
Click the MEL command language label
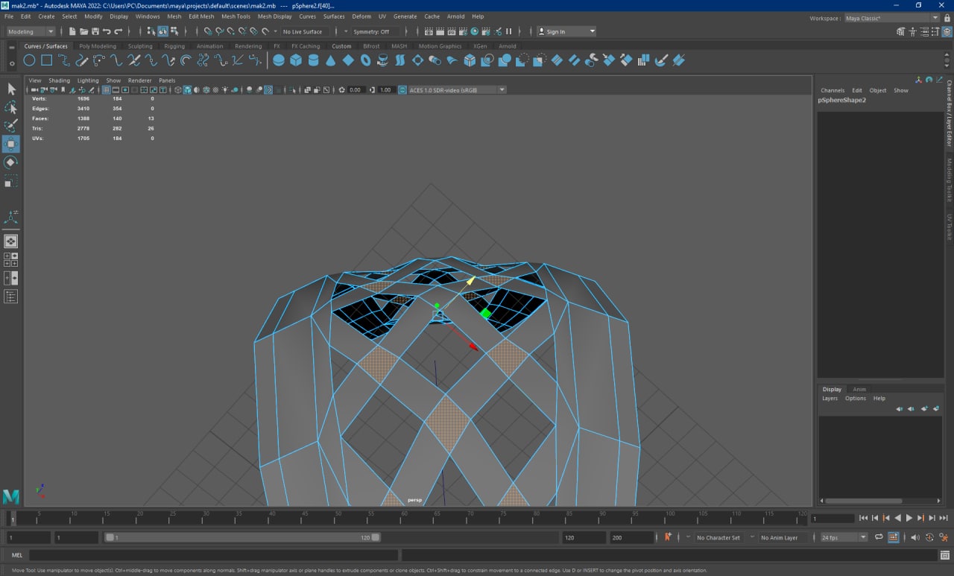pyautogui.click(x=17, y=555)
